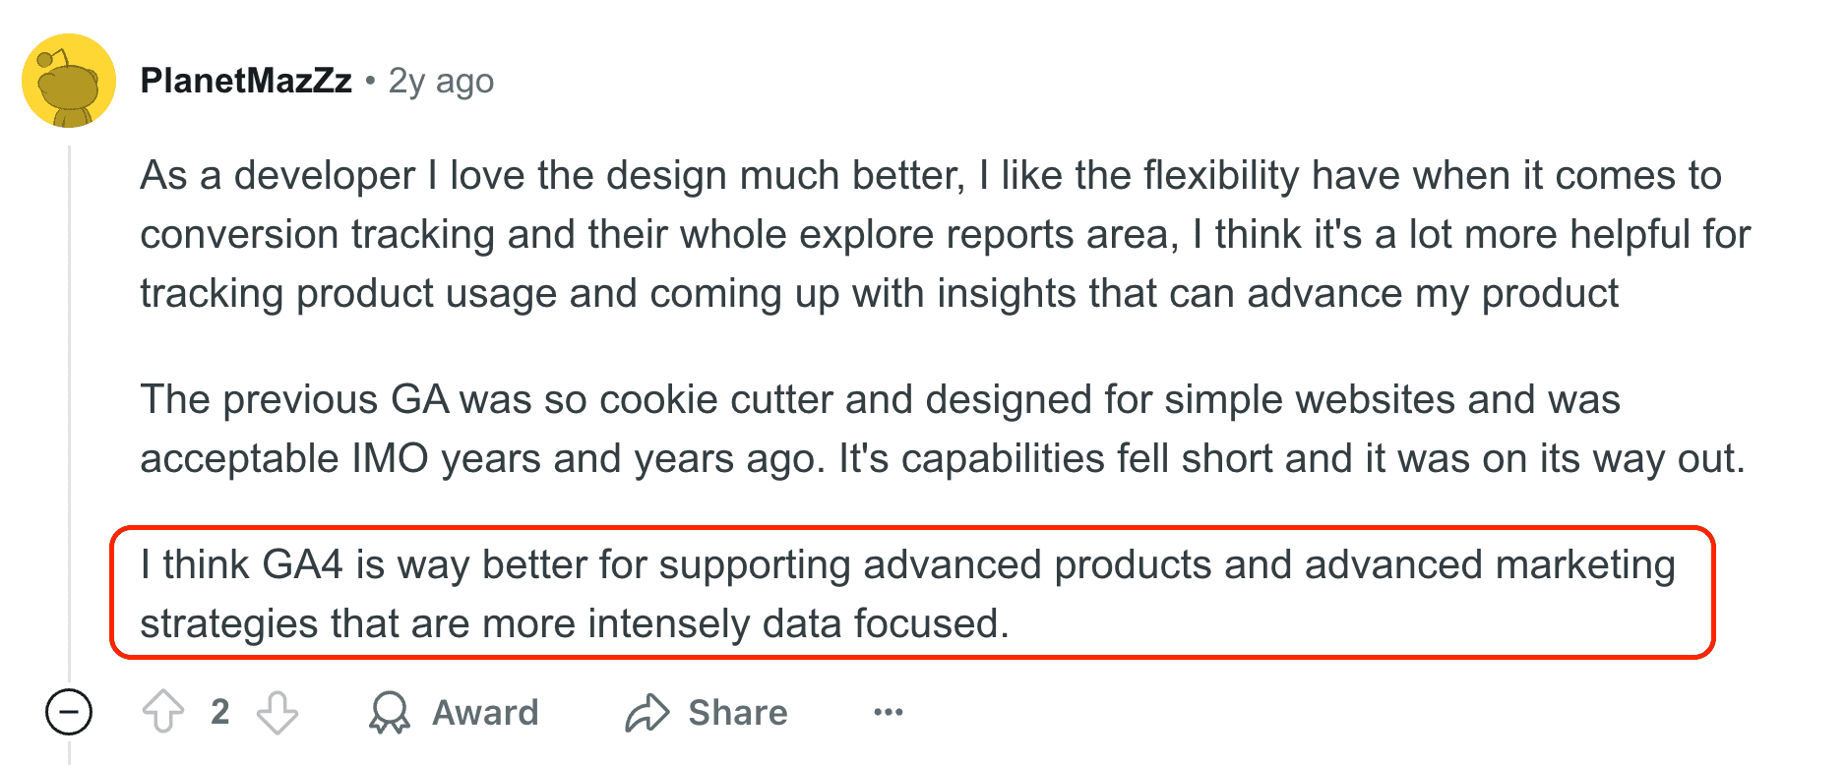Viewport: 1846px width, 765px height.
Task: Click the word "GA4" in the highlighted sentence
Action: pos(303,565)
